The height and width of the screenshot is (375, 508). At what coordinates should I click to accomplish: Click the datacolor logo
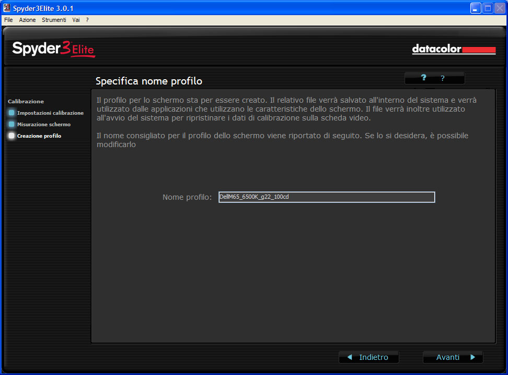tap(454, 49)
